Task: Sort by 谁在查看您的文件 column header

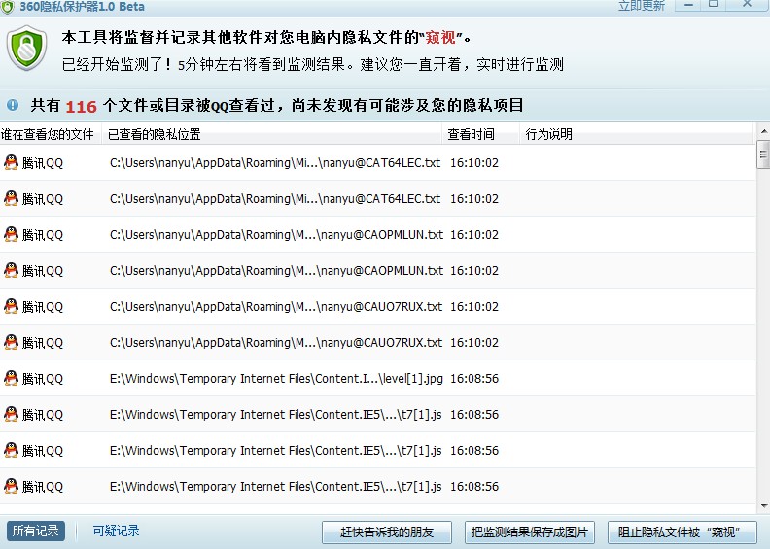Action: [x=51, y=134]
